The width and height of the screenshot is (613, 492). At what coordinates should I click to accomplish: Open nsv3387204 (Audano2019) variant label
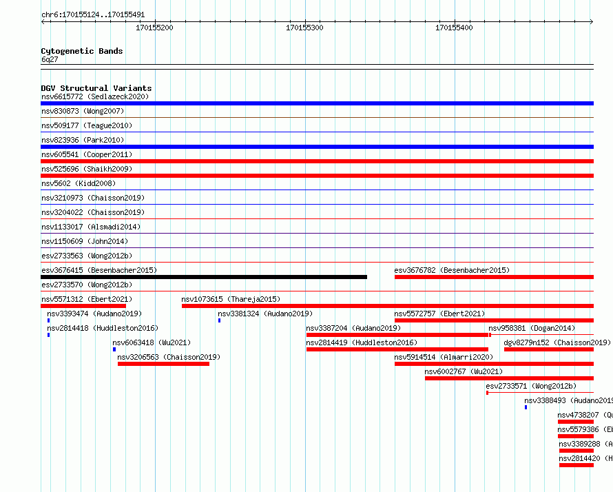pos(353,328)
